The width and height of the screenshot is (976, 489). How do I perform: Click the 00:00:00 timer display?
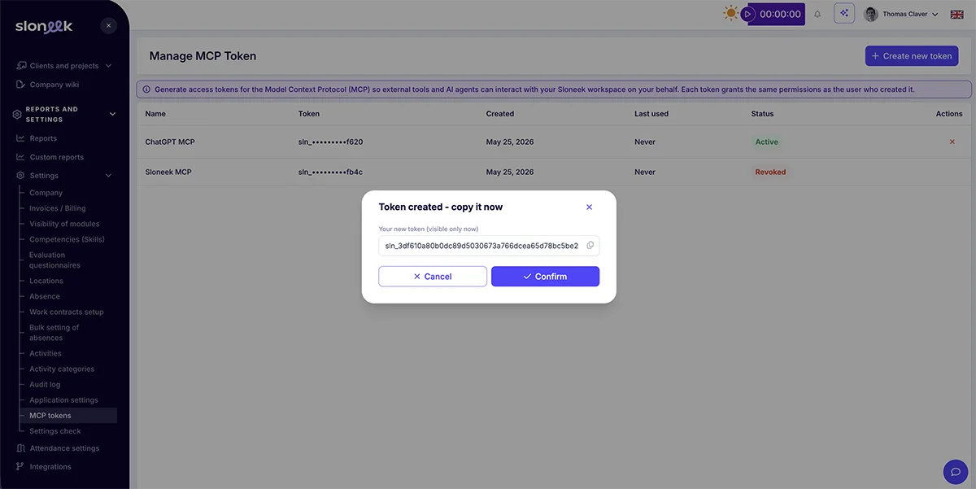[780, 14]
